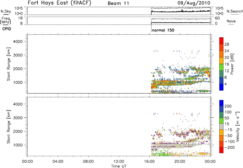Click the 'normal 150' CPID text
The width and height of the screenshot is (243, 168).
[x=163, y=30]
